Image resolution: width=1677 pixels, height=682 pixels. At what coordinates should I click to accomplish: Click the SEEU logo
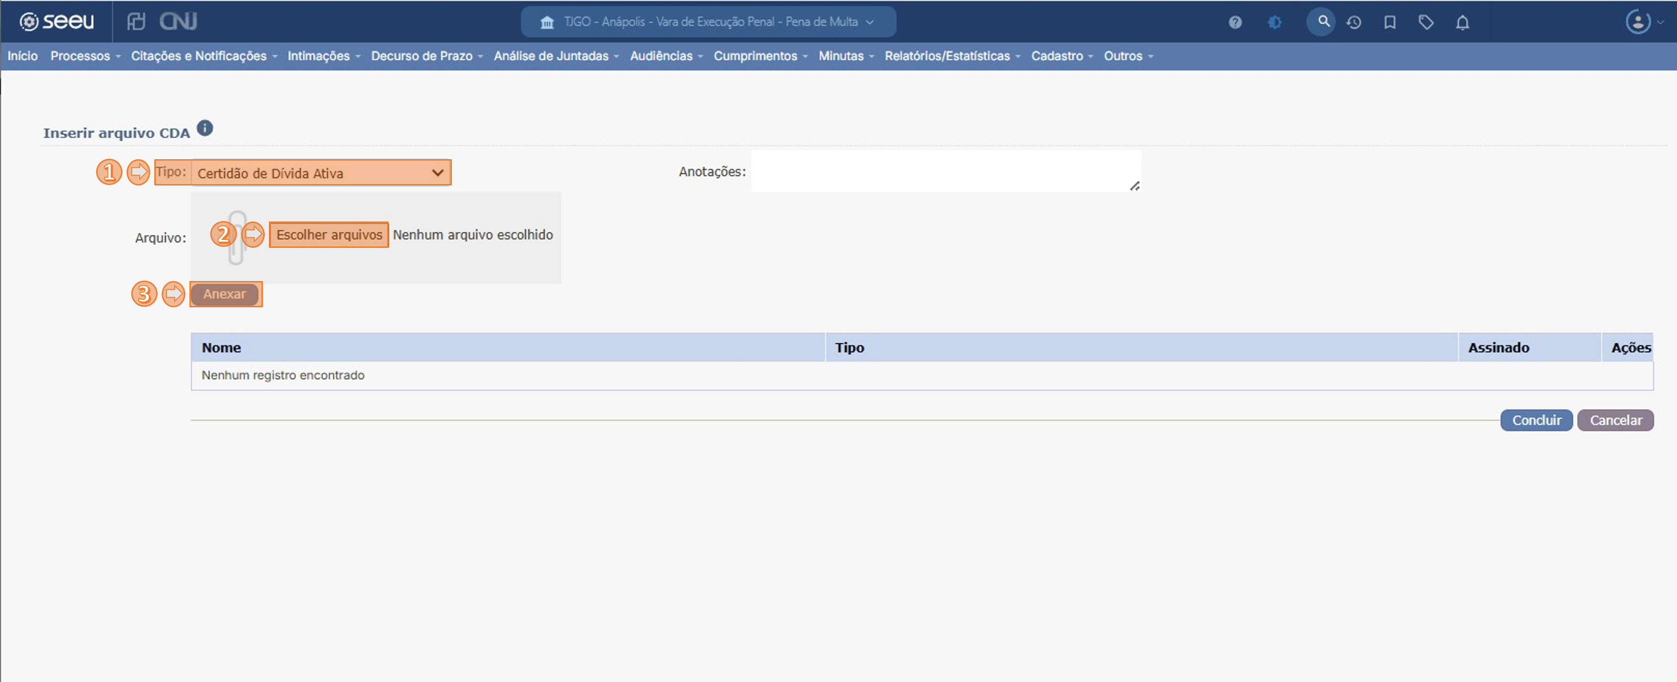point(57,22)
